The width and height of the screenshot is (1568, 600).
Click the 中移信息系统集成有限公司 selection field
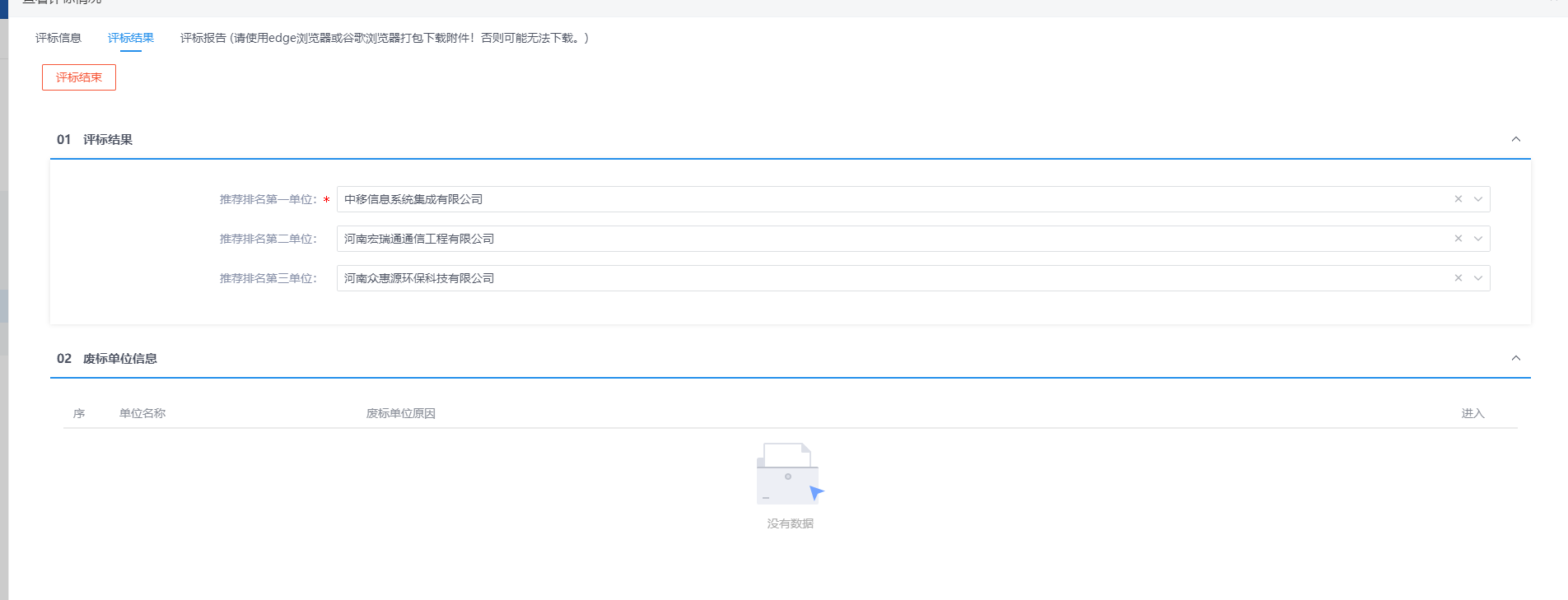(x=824, y=199)
